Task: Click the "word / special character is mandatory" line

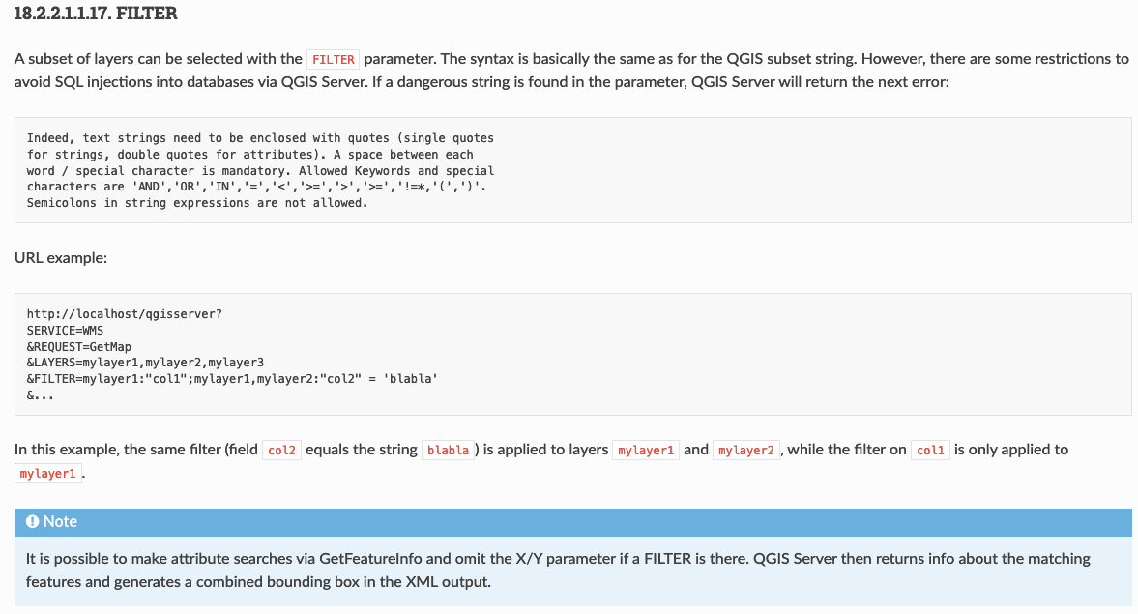Action: click(260, 170)
